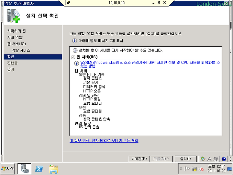Collapse the 웹 서버(IIS) section chevron
Image resolution: width=233 pixels, height=175 pixels.
73,57
